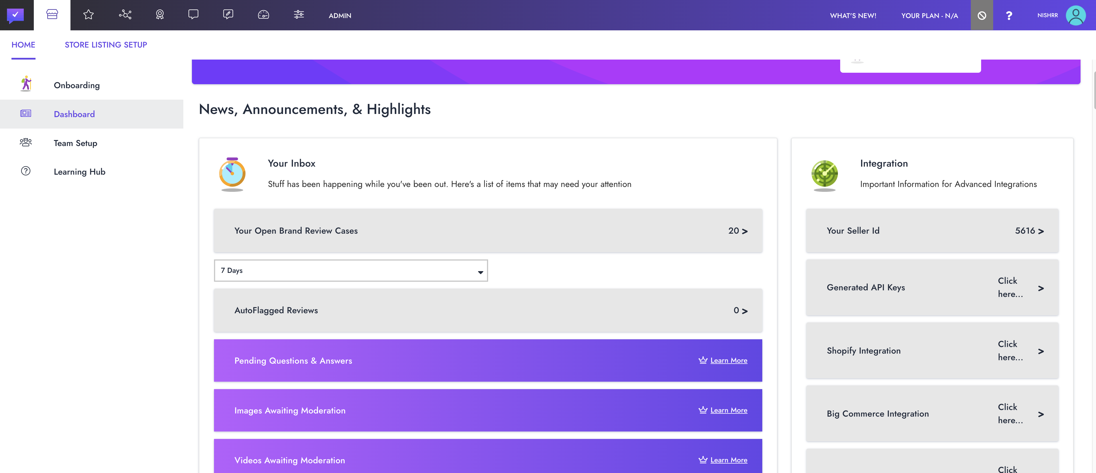Screen dimensions: 1096x473
Task: Open Learn More for Pending Questions & Answers
Action: (x=728, y=360)
